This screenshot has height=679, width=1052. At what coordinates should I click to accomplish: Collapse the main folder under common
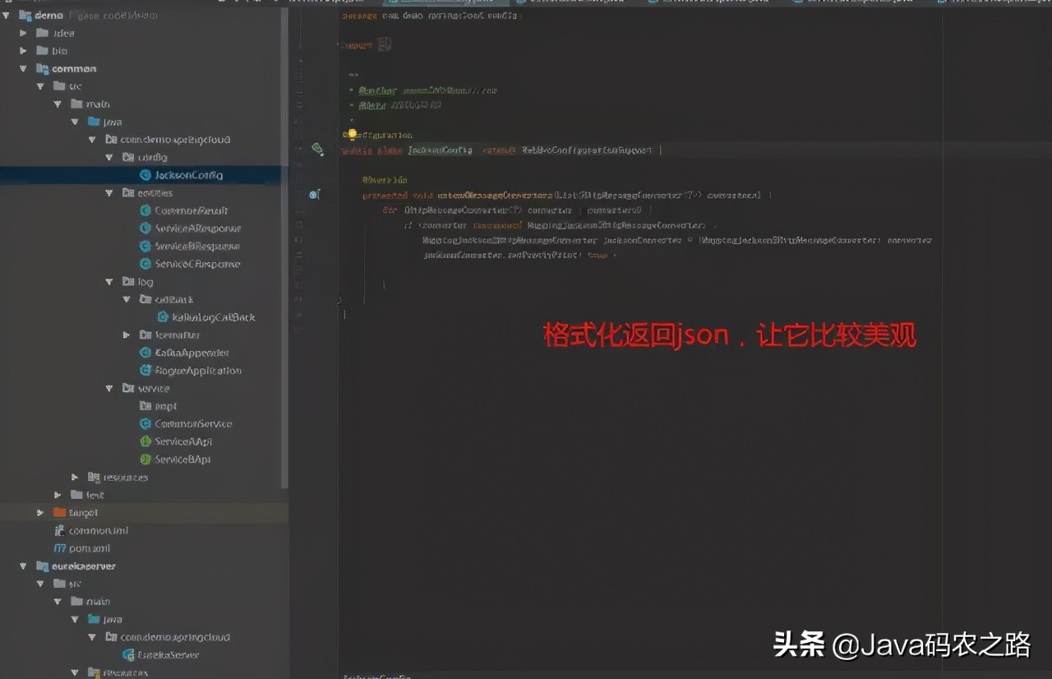pos(58,104)
